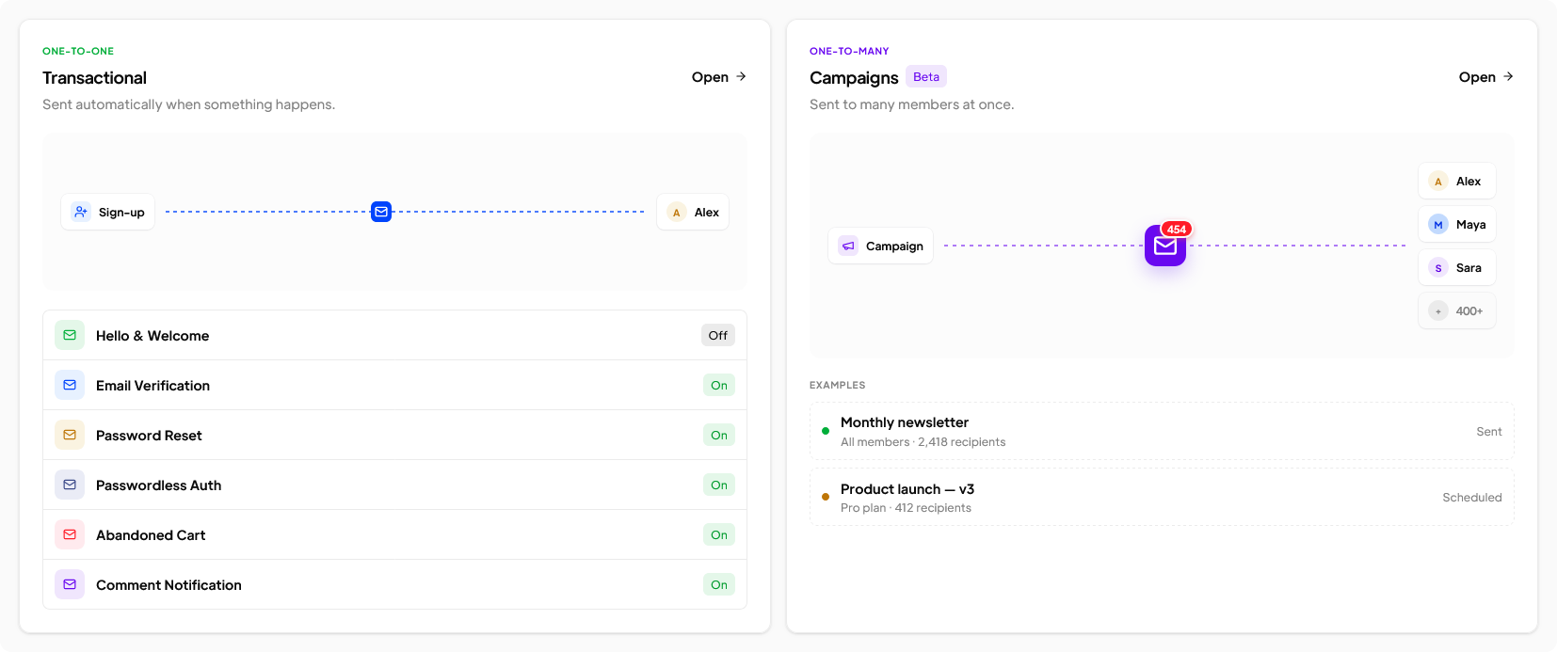This screenshot has height=652, width=1557.
Task: Click the purple campaign mail icon with 454 badge
Action: (1165, 246)
